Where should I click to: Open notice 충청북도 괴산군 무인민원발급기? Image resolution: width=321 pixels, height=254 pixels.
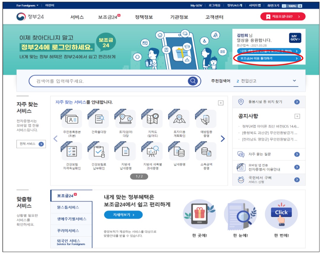coord(270,133)
